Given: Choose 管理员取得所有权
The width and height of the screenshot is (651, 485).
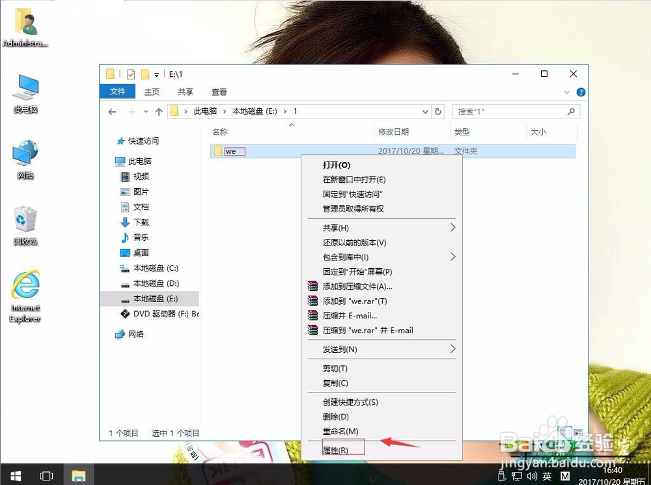Looking at the screenshot, I should tap(381, 208).
